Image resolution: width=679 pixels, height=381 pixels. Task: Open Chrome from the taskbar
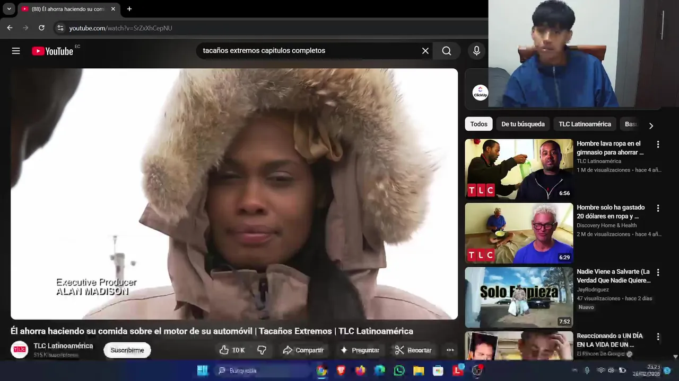coord(321,370)
